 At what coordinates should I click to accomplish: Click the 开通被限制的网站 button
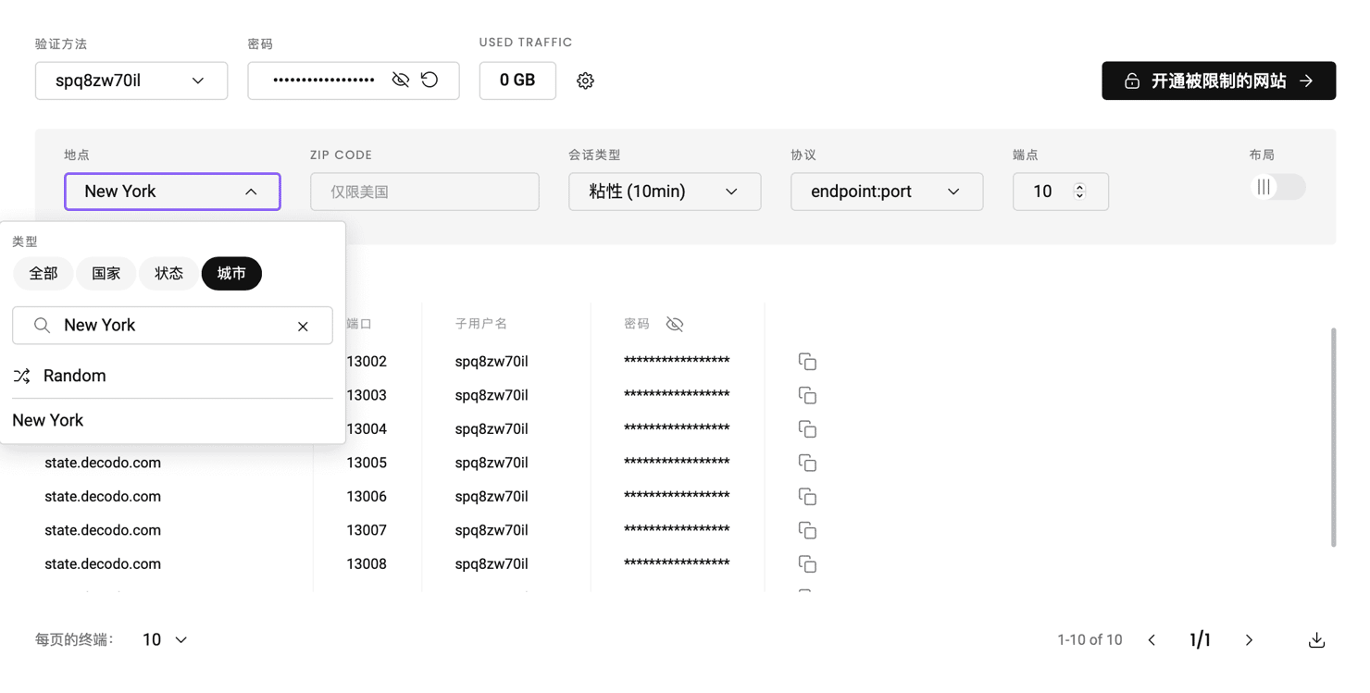pyautogui.click(x=1218, y=81)
